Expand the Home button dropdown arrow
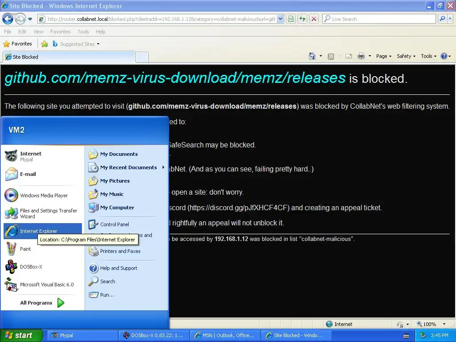Viewport: 456px width, 342px height. click(x=321, y=56)
